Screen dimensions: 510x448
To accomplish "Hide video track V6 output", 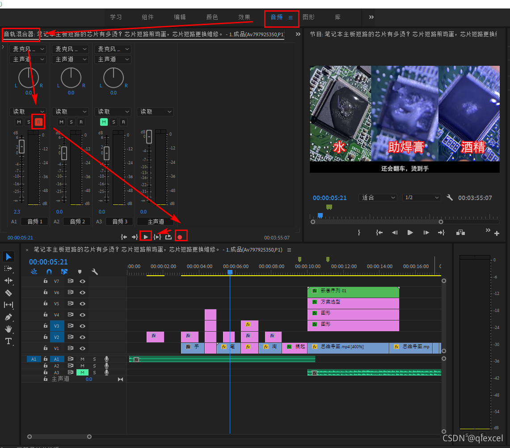I will tap(83, 292).
